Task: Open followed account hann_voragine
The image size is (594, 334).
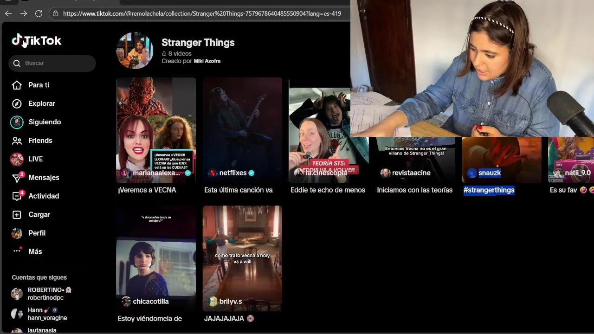Action: (x=47, y=318)
